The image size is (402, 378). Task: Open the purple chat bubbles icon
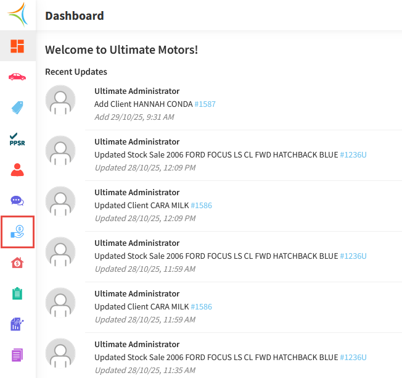click(17, 200)
